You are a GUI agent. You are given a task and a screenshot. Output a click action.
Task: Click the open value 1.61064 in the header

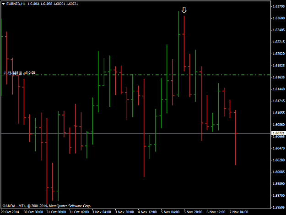(33, 4)
